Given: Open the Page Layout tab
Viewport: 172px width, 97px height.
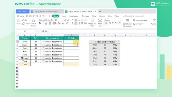Looking at the screenshot, I should point(74,16).
